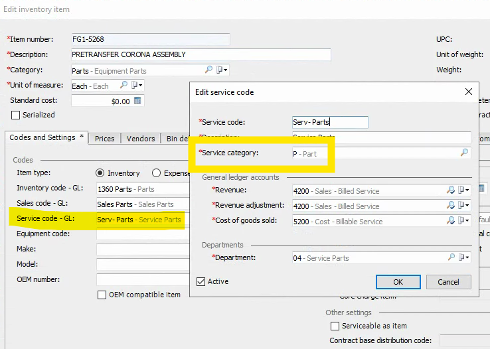Check Serviceable as item option
The image size is (490, 349).
tap(335, 326)
